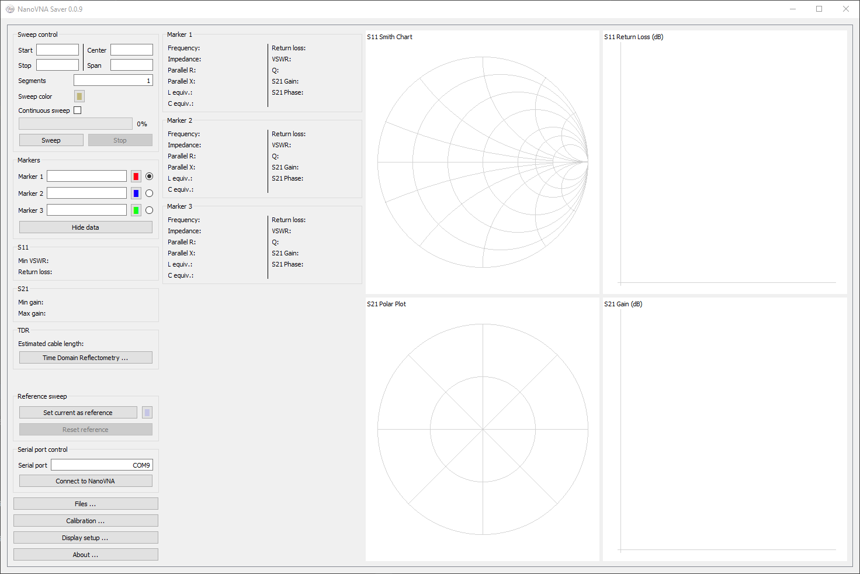Click Set current as reference
Screen dimensions: 860x574
[x=78, y=413]
